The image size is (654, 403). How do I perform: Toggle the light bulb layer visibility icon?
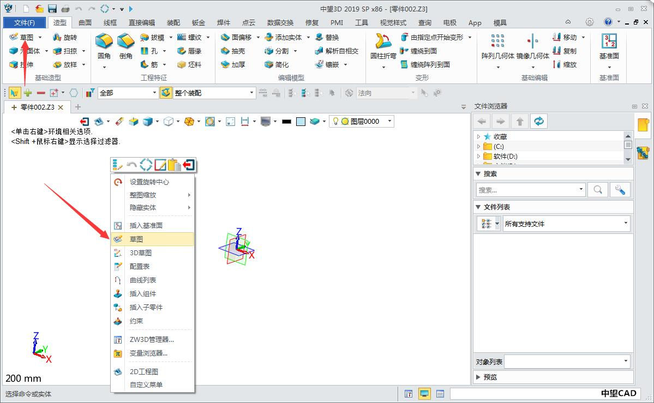coord(336,121)
